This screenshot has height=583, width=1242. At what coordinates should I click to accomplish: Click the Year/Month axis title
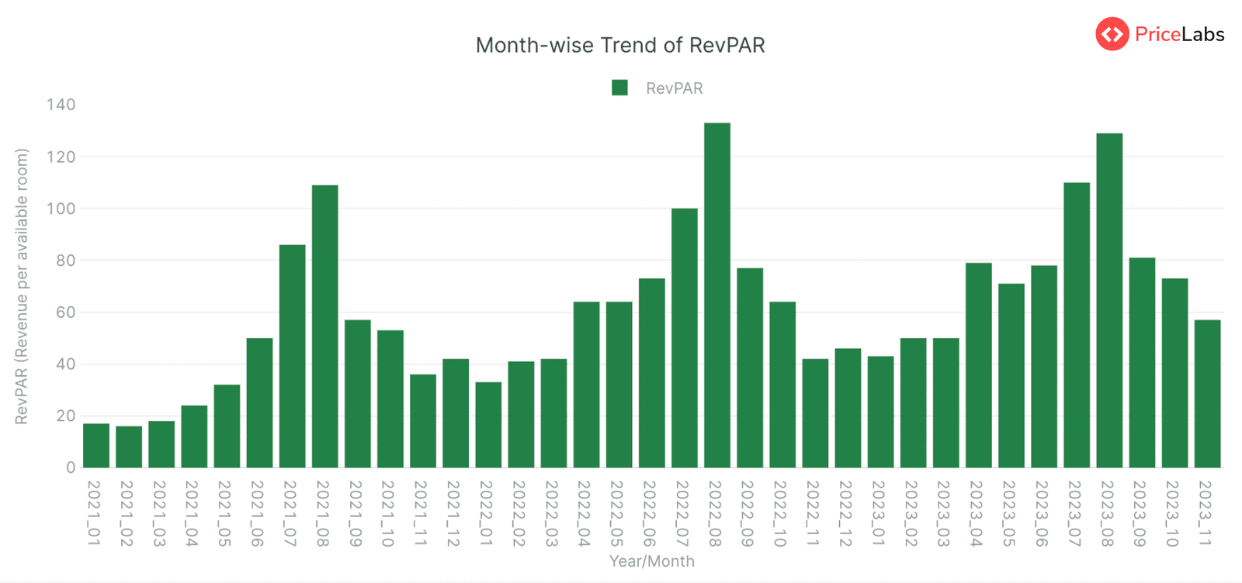coord(652,561)
